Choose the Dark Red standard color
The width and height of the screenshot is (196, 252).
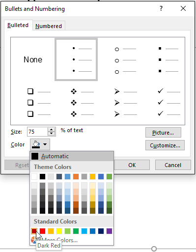[34, 231]
